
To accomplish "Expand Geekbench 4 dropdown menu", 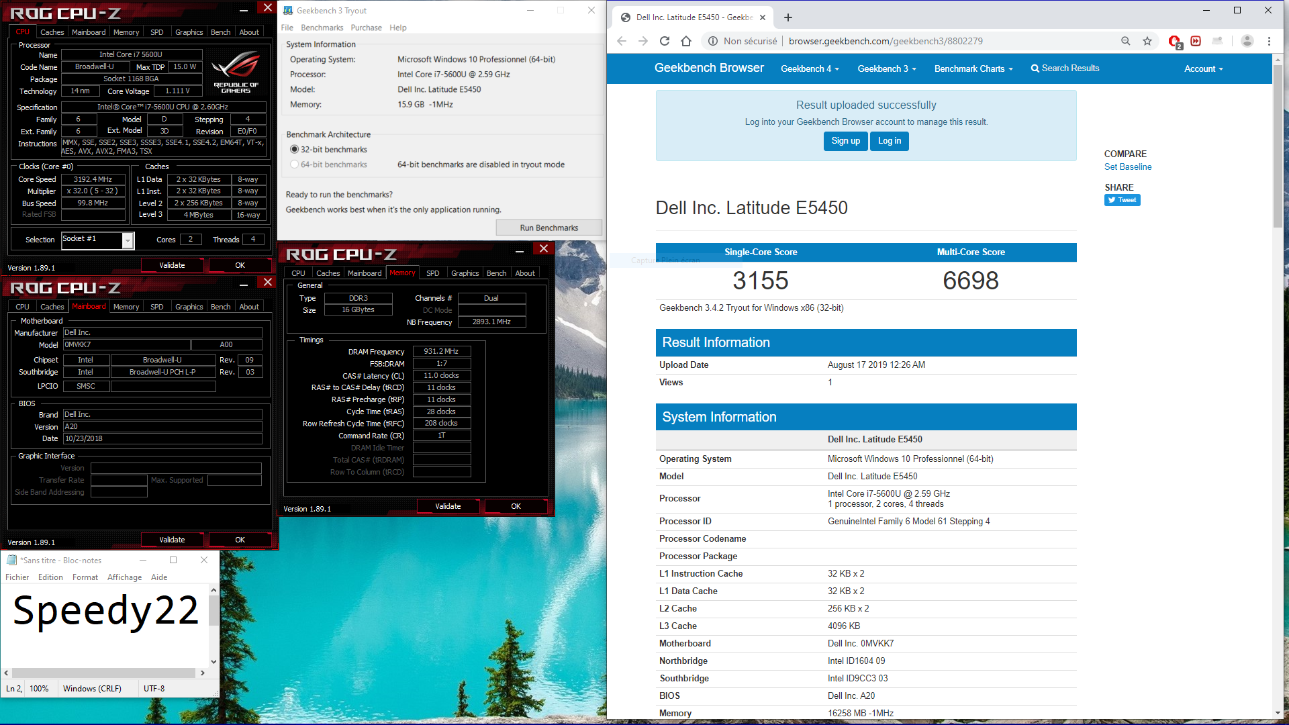I will point(810,68).
